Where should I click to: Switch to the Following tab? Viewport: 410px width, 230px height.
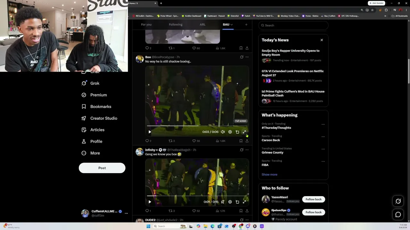point(176,25)
